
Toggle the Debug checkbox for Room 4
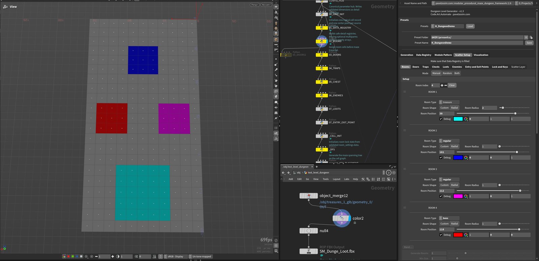click(441, 235)
